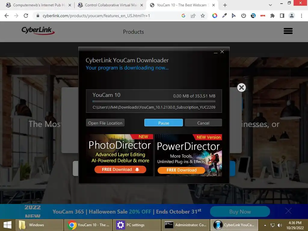308x231 pixels.
Task: Click Buy Now in Halloween Sale banner
Action: pyautogui.click(x=240, y=211)
